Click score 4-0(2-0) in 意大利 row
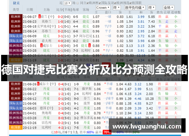Image resolution: width=189 pixels, height=136 pixels. click(x=64, y=41)
